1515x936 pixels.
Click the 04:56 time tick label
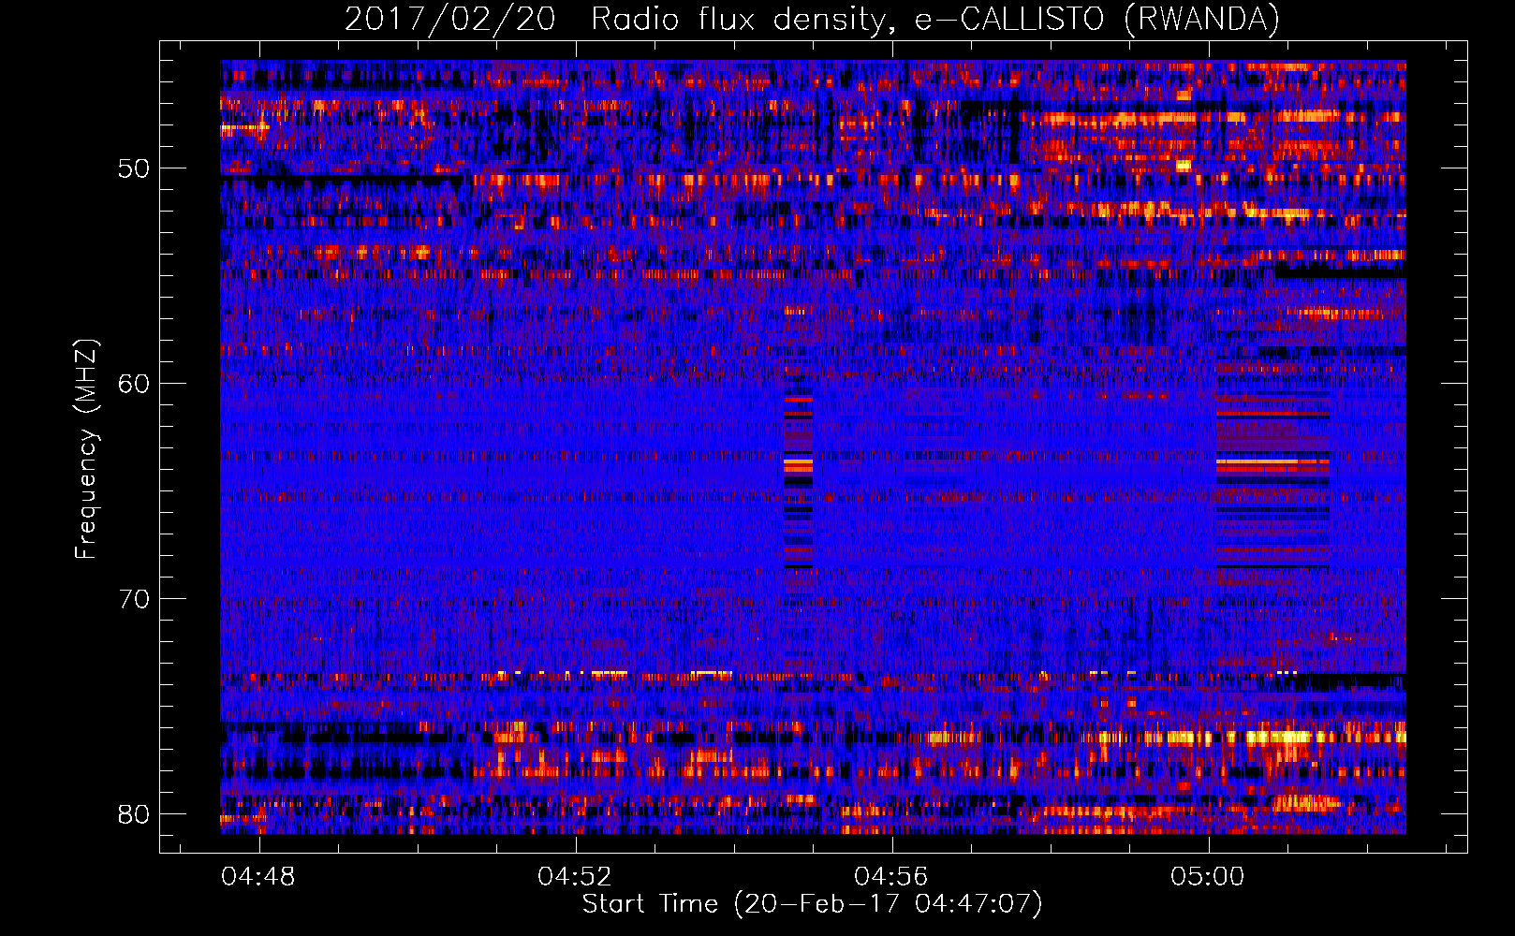click(x=891, y=877)
